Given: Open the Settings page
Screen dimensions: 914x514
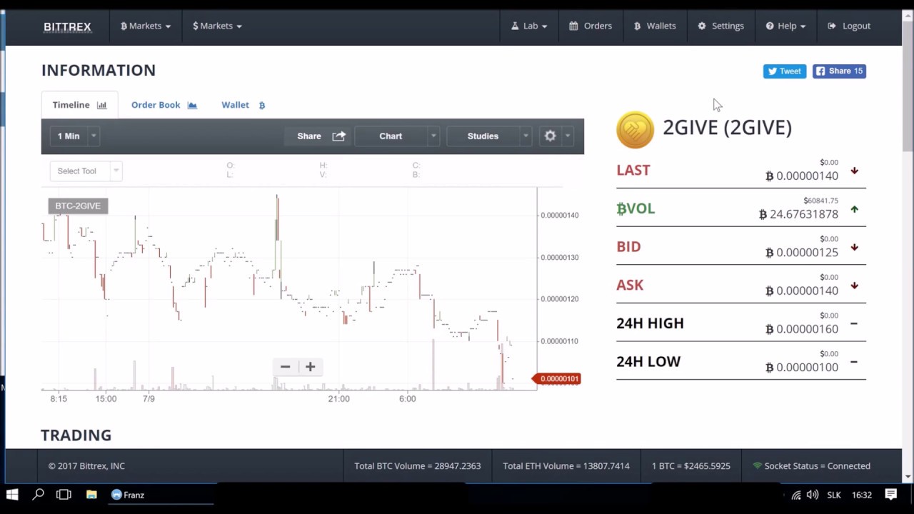Looking at the screenshot, I should coord(720,26).
